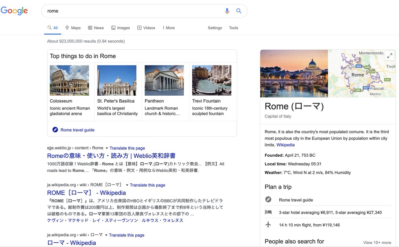
Task: Click Translate this page for Weblio result
Action: coord(127,148)
